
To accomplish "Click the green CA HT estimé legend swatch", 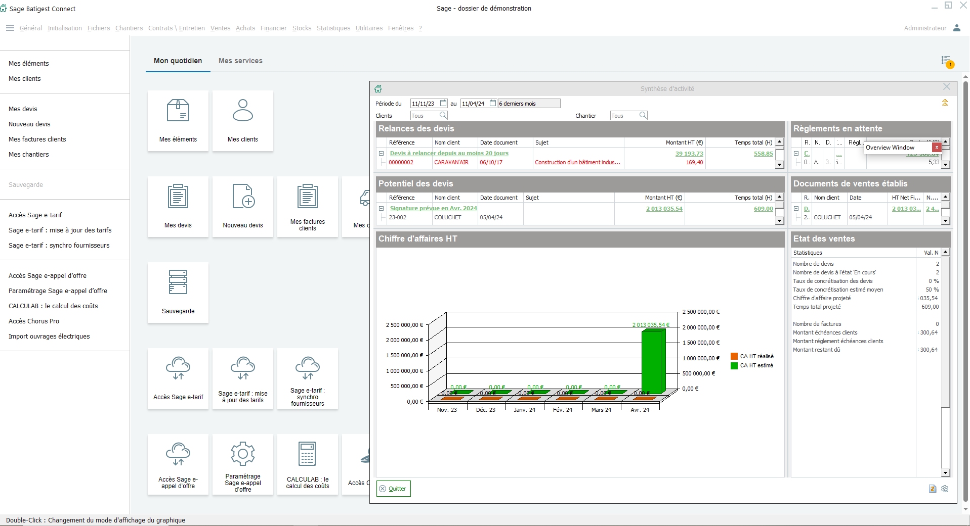I will click(x=734, y=365).
